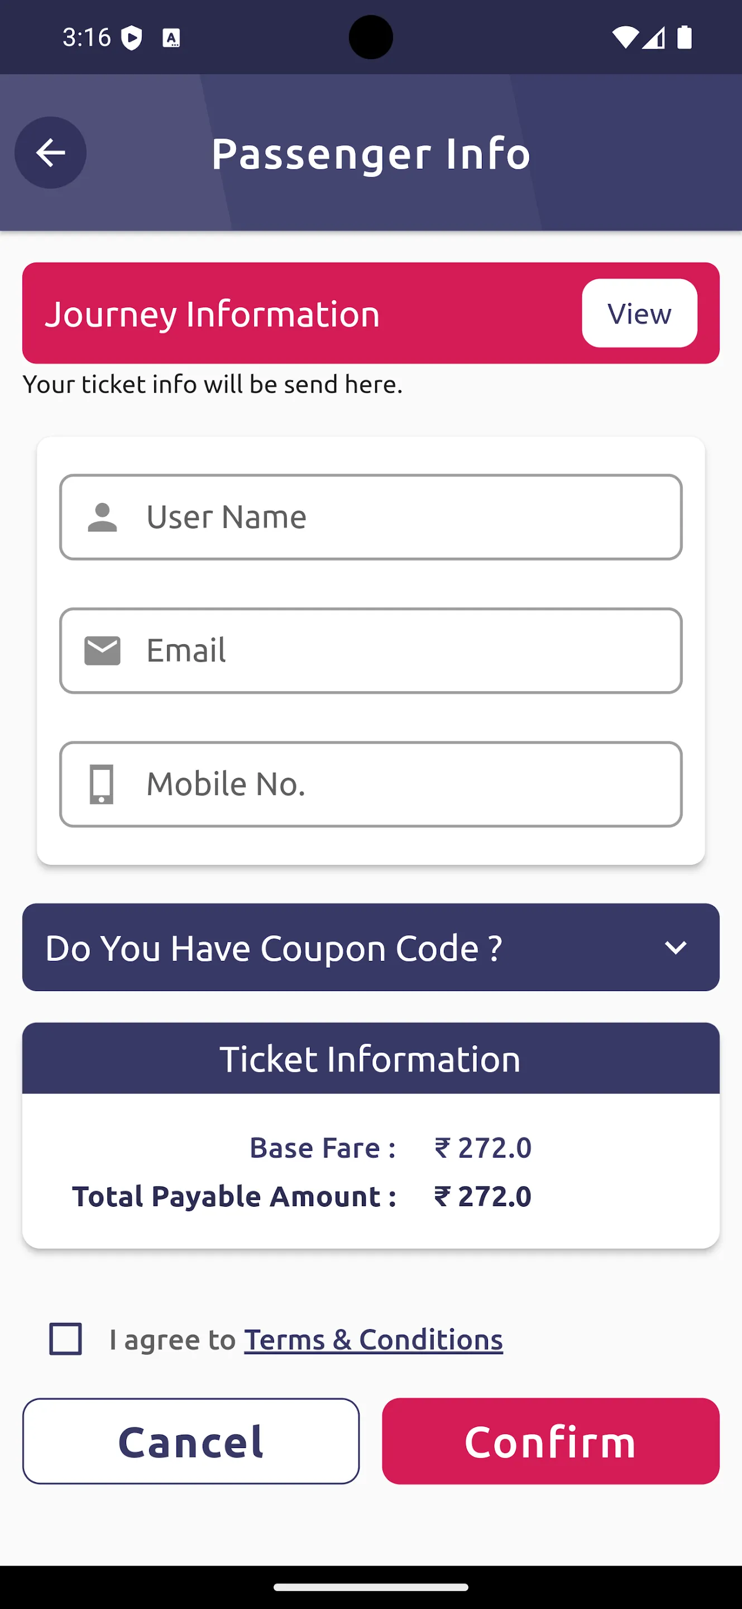This screenshot has height=1609, width=742.
Task: Tap the back arrow icon
Action: [51, 153]
